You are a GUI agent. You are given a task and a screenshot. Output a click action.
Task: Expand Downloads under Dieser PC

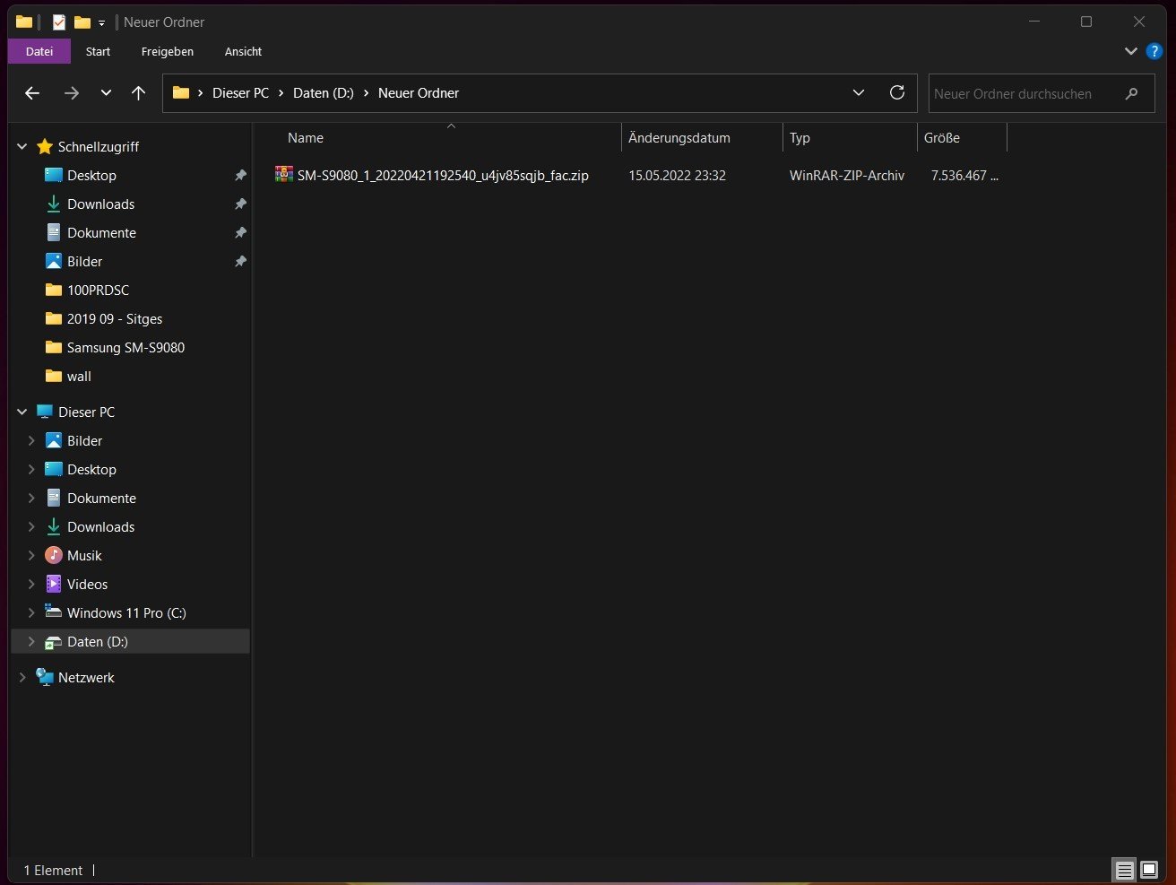tap(31, 527)
